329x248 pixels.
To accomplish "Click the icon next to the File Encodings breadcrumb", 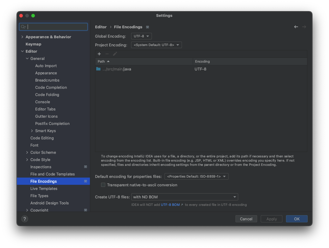I will coord(147,27).
